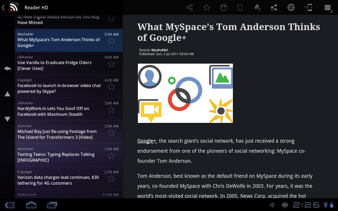
Task: Click the article headline about Google+
Action: [229, 32]
